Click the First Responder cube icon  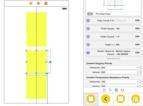click(x=38, y=3)
